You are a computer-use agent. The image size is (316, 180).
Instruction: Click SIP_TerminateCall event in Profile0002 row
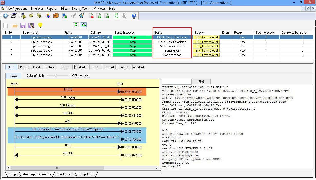click(207, 42)
